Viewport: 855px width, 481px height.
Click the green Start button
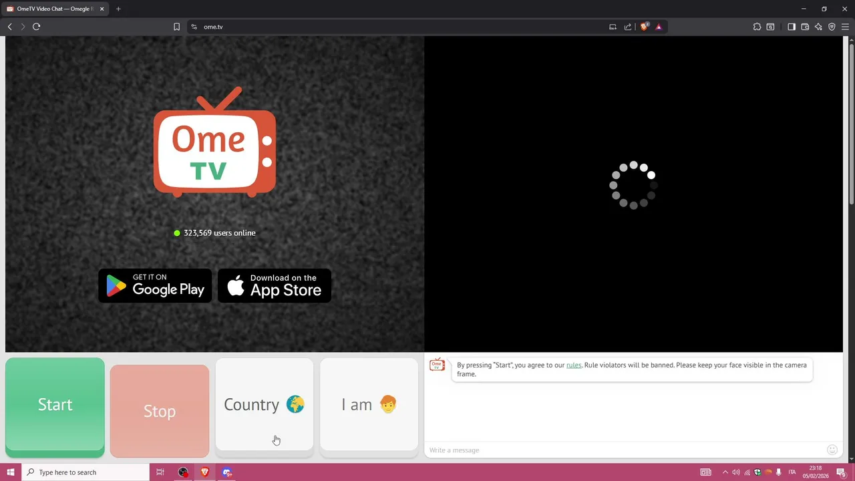(x=55, y=407)
